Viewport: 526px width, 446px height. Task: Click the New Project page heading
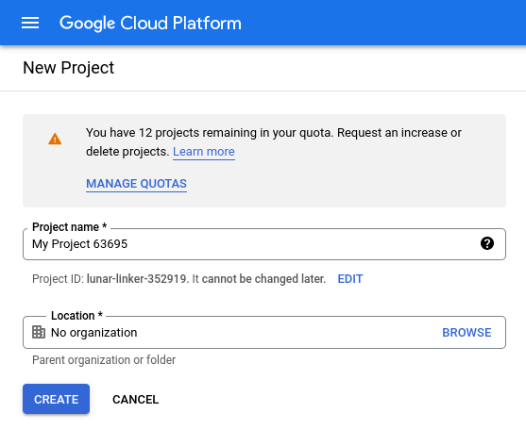pos(68,68)
